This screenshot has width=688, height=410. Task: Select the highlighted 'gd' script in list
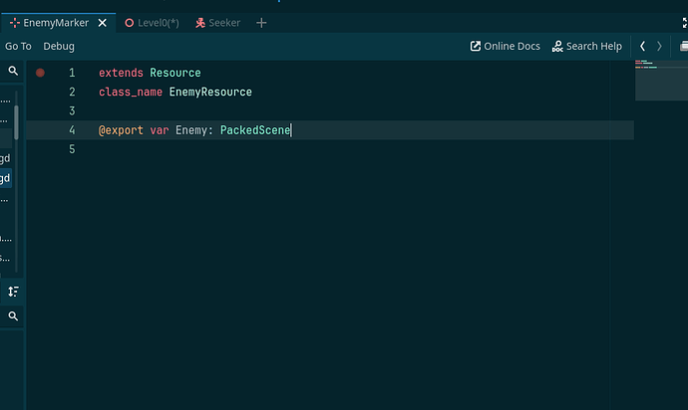click(x=5, y=178)
